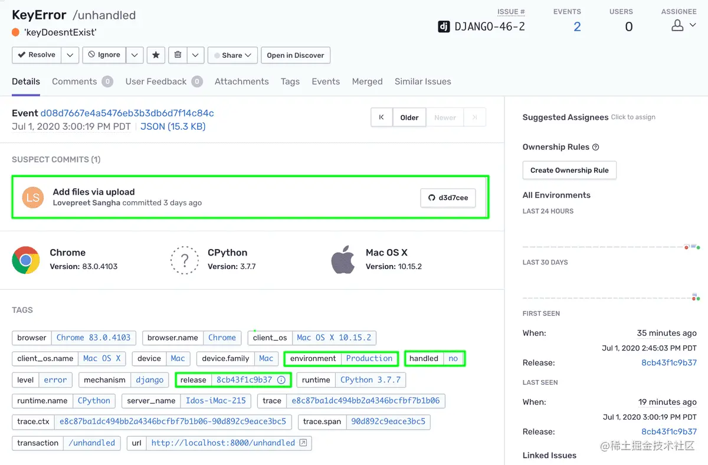Go to the Newer event
The image size is (708, 465).
pyautogui.click(x=445, y=117)
